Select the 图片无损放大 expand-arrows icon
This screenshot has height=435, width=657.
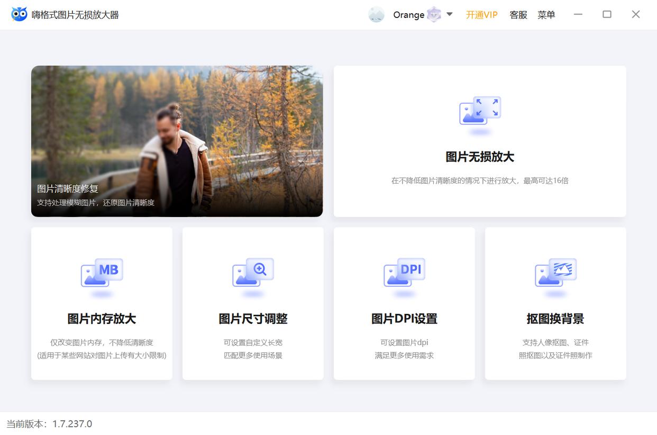click(479, 111)
